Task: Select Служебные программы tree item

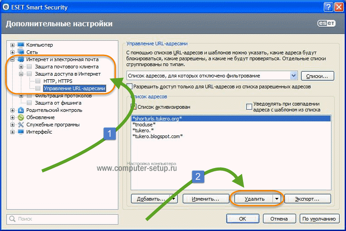Action: (x=53, y=125)
